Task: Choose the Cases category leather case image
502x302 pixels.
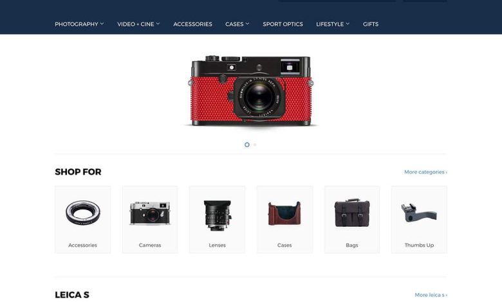Action: click(284, 213)
